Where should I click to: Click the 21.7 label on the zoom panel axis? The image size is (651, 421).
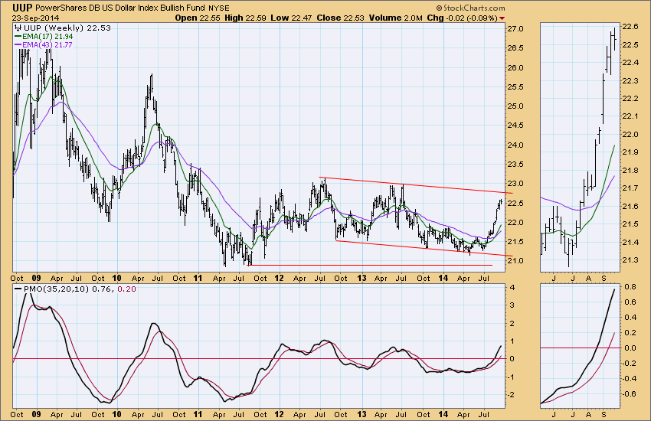[630, 188]
